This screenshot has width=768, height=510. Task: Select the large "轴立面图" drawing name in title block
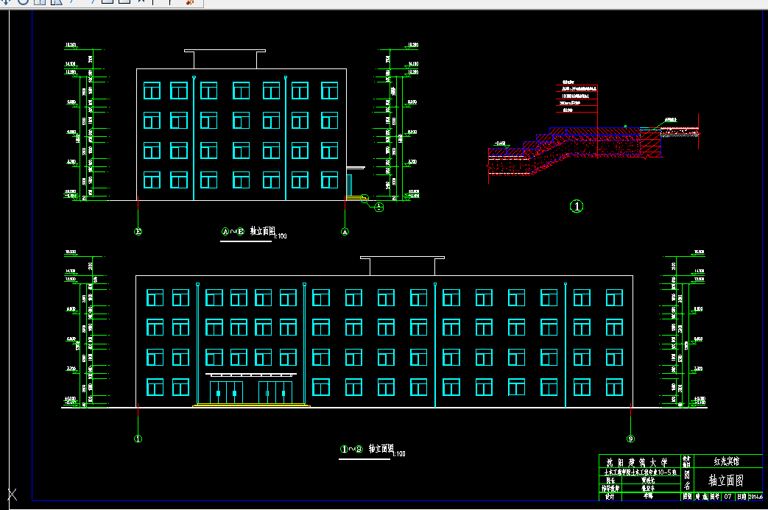click(726, 480)
